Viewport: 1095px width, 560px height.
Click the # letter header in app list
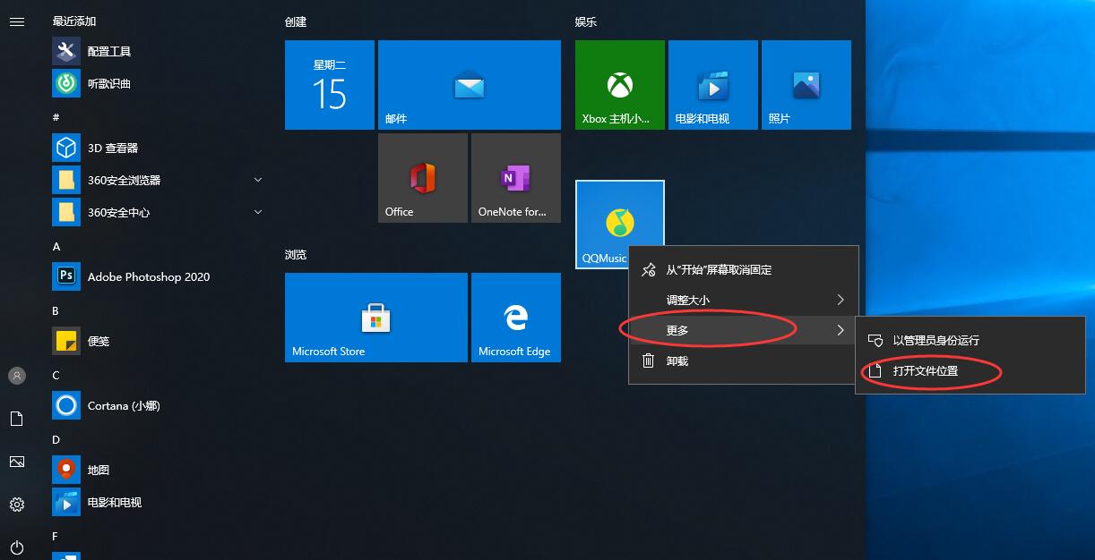[56, 117]
